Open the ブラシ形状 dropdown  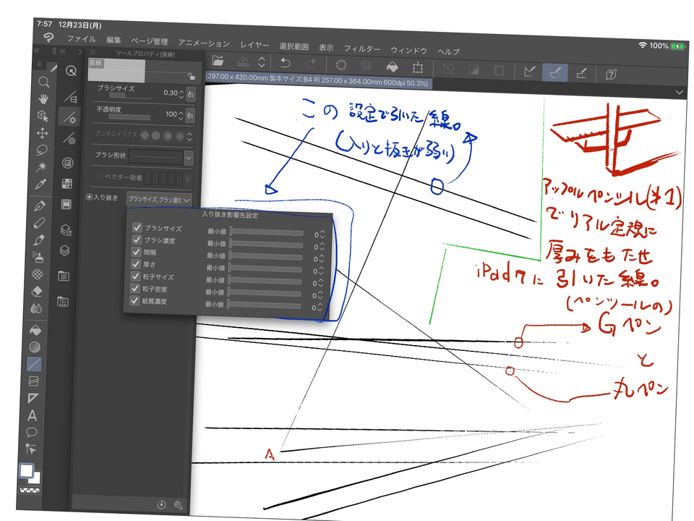(189, 158)
